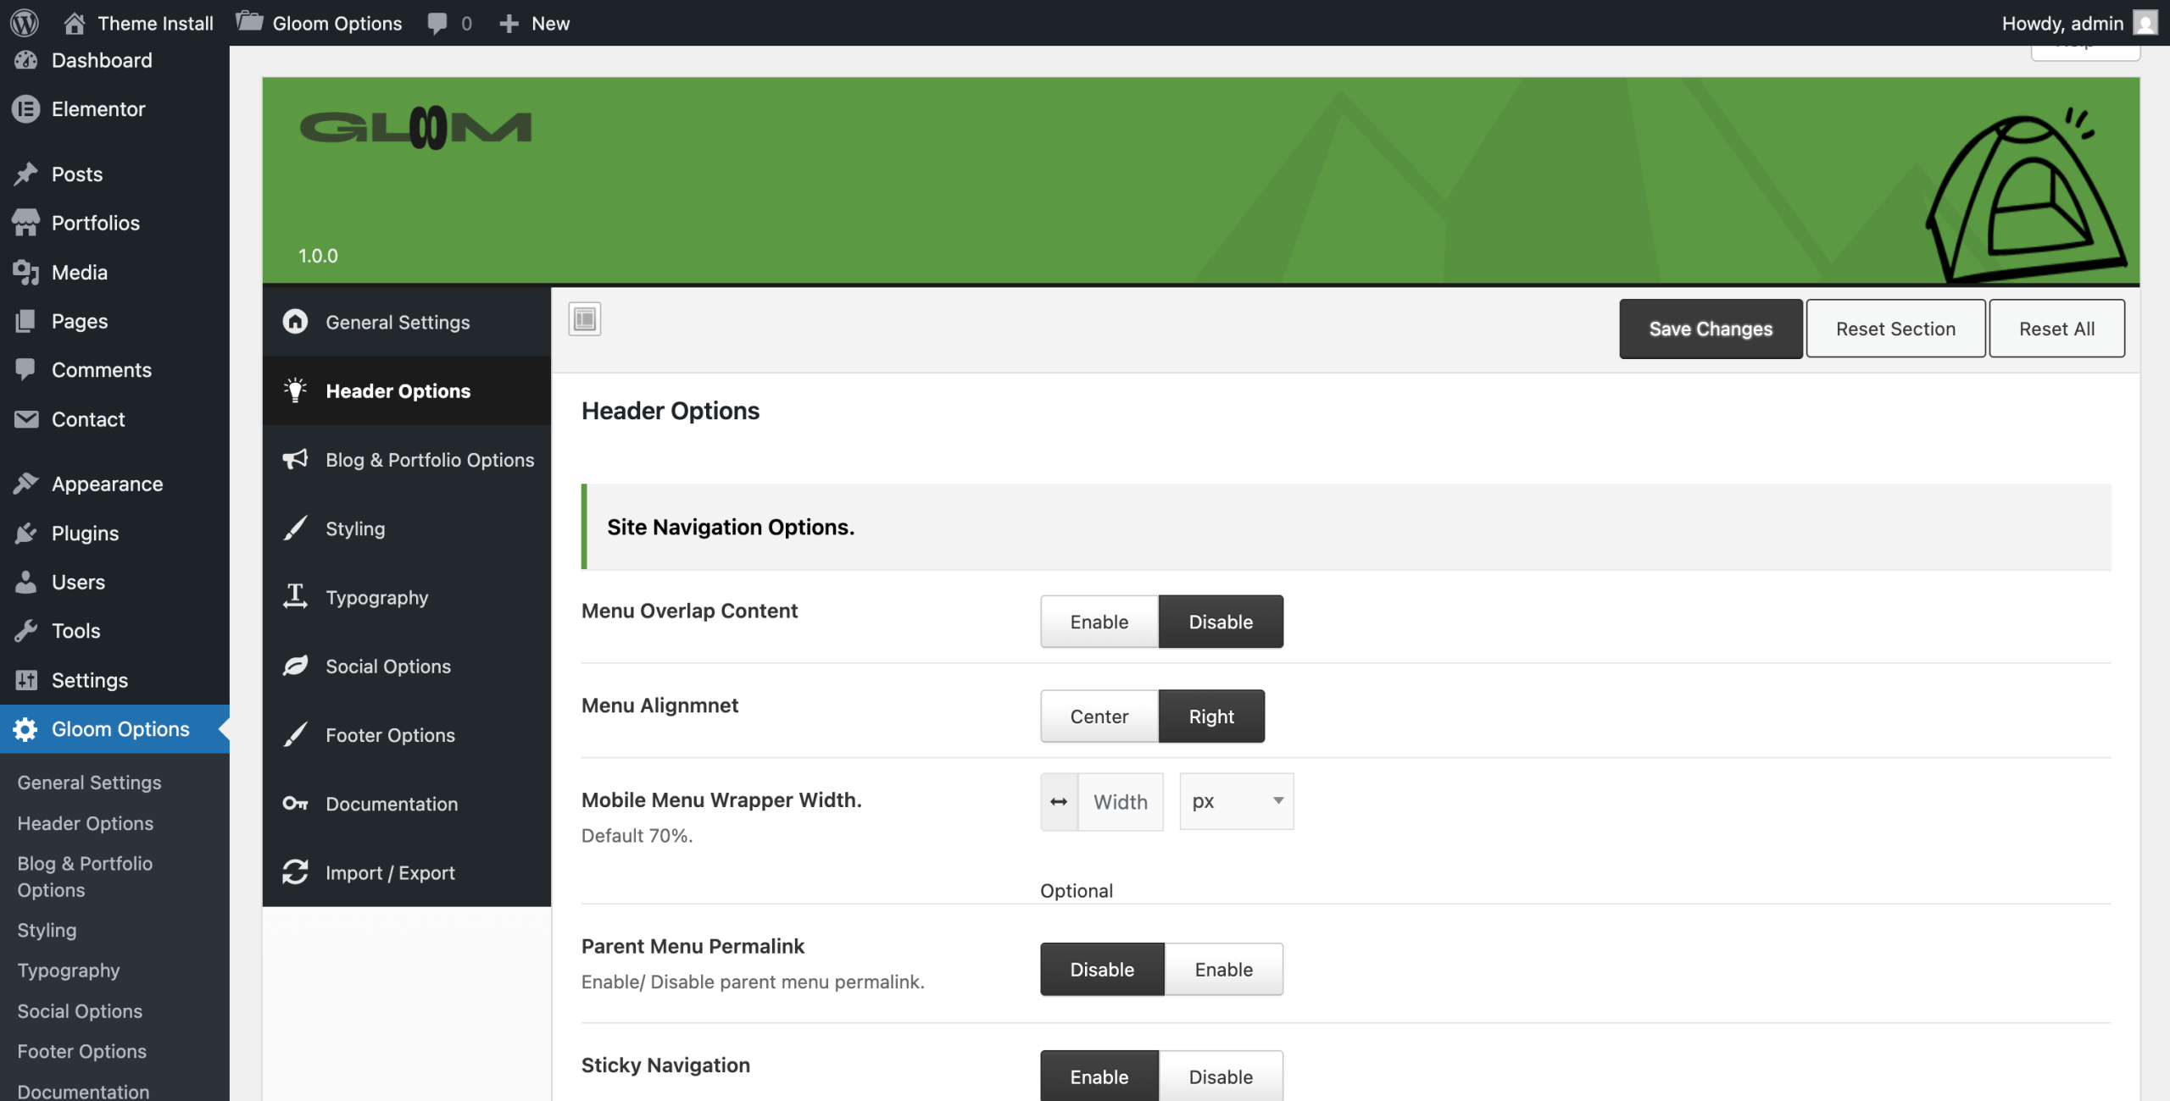Open Footer Options in the WordPress sidebar submenu
This screenshot has width=2170, height=1101.
[82, 1051]
